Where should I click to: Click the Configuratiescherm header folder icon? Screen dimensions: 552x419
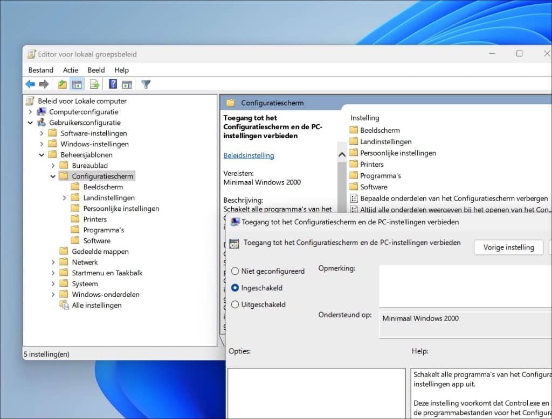coord(231,103)
